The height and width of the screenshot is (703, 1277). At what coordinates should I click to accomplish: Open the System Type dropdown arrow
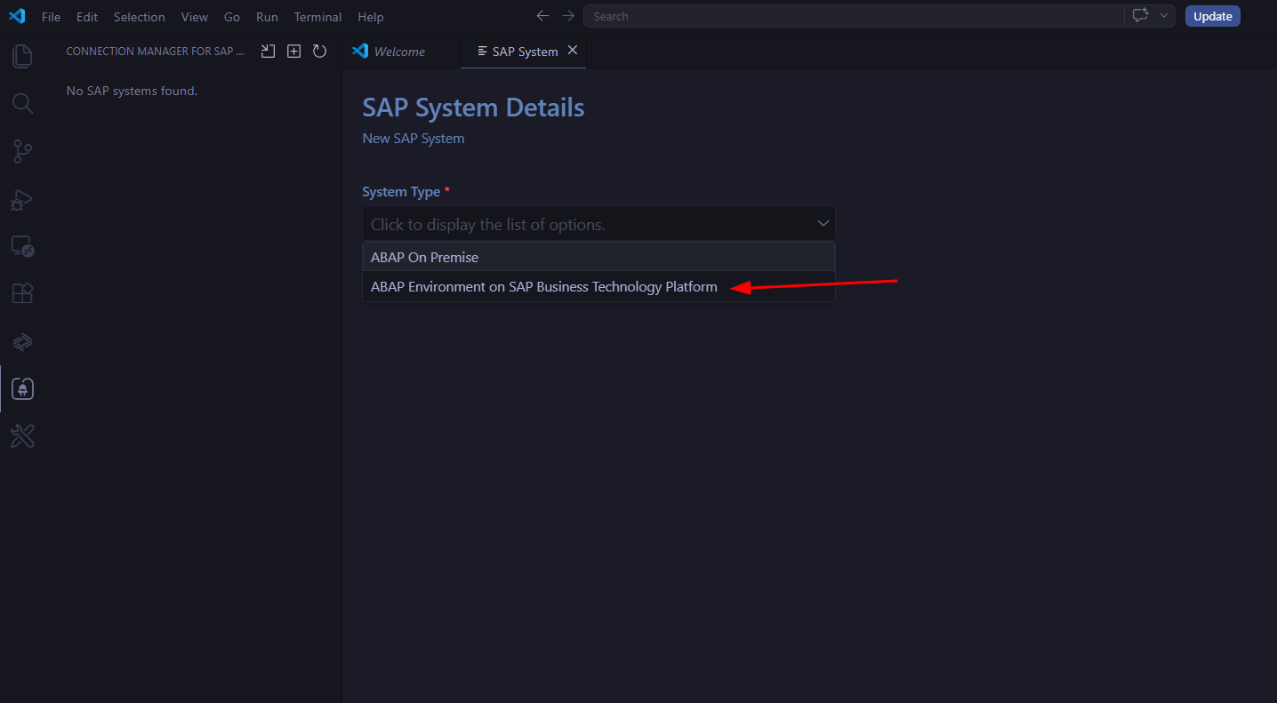[823, 224]
